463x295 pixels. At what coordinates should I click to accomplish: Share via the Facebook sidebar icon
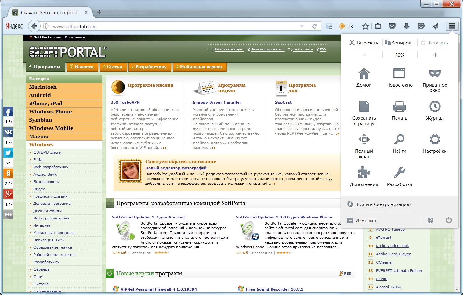9,112
